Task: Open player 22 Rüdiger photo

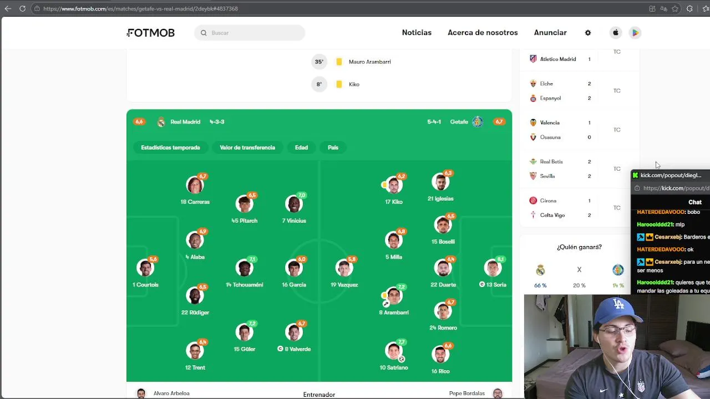Action: (x=195, y=296)
